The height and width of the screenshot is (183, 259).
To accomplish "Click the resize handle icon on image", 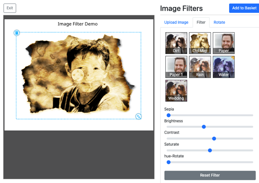I will click(x=138, y=117).
